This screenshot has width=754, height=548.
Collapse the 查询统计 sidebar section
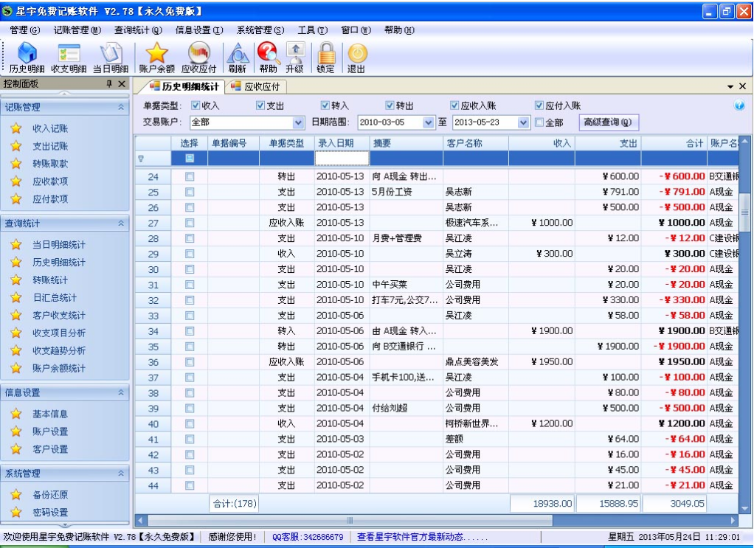121,223
